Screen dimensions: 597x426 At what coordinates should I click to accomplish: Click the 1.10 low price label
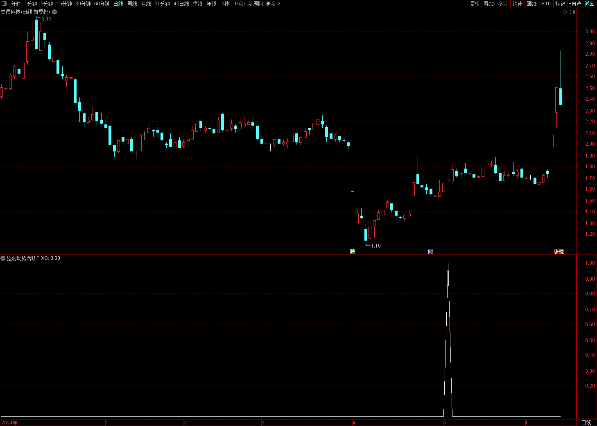point(376,246)
